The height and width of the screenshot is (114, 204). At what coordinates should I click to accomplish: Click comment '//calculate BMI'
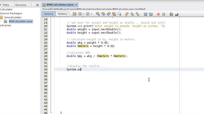click(78, 53)
